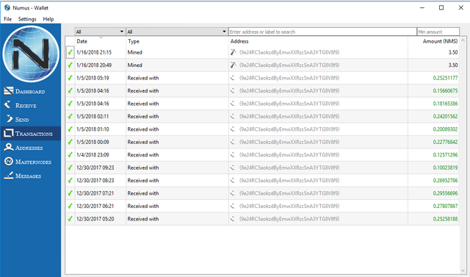The image size is (470, 277).
Task: Click confirmed checkmark of 1/4/2018 23:09 row
Action: (70, 155)
